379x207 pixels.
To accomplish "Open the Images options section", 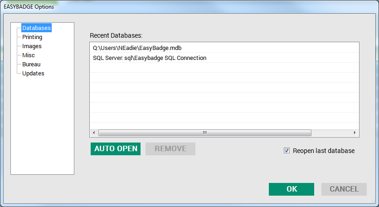I will (32, 46).
